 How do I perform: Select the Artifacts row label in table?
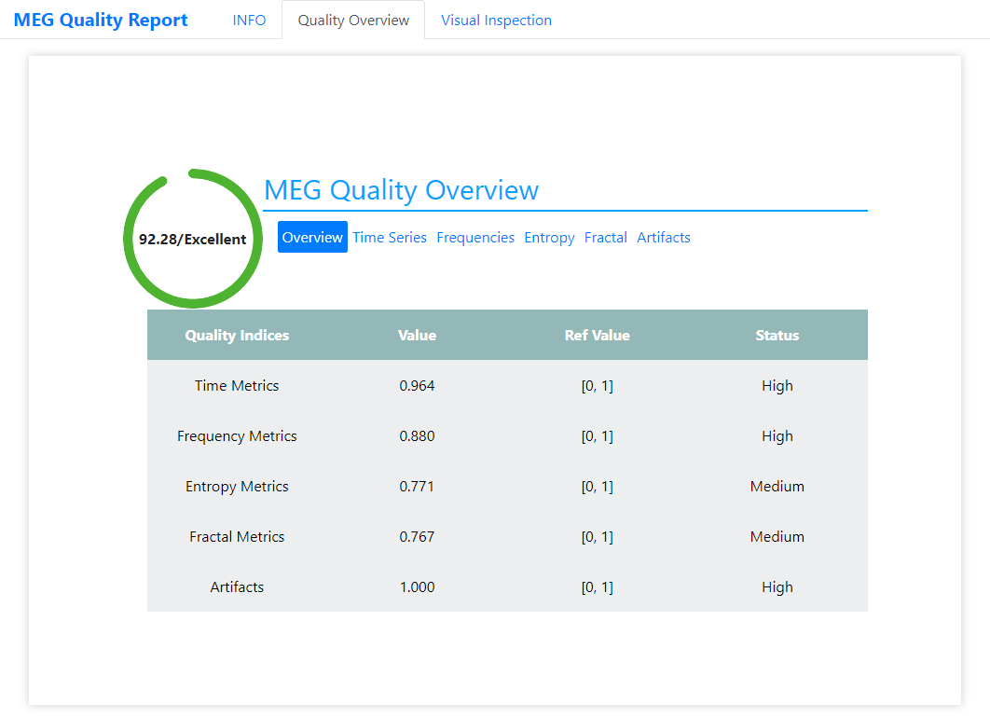(x=237, y=586)
